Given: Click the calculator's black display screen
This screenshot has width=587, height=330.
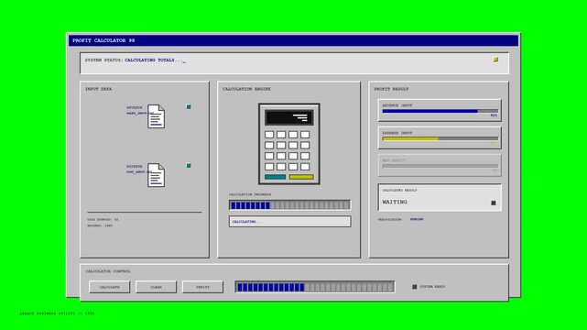Looking at the screenshot, I should (x=289, y=117).
